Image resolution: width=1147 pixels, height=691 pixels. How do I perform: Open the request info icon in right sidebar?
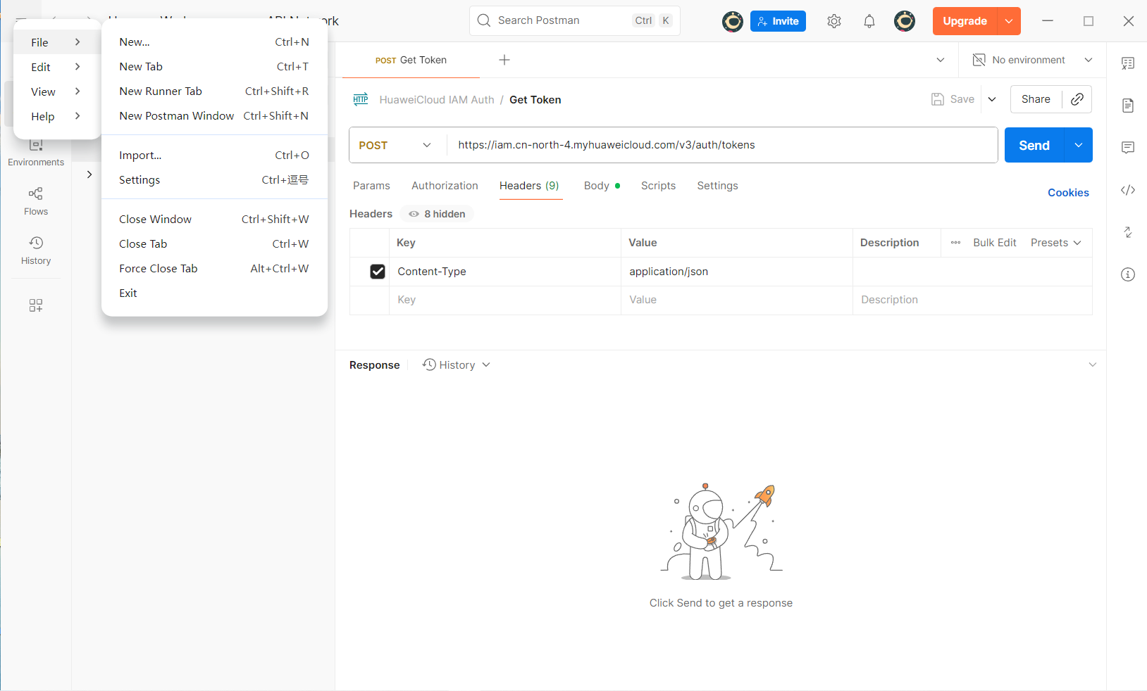[x=1128, y=274]
